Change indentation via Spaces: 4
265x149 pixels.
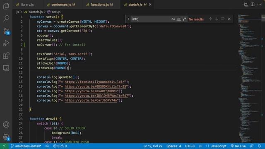(x=173, y=146)
